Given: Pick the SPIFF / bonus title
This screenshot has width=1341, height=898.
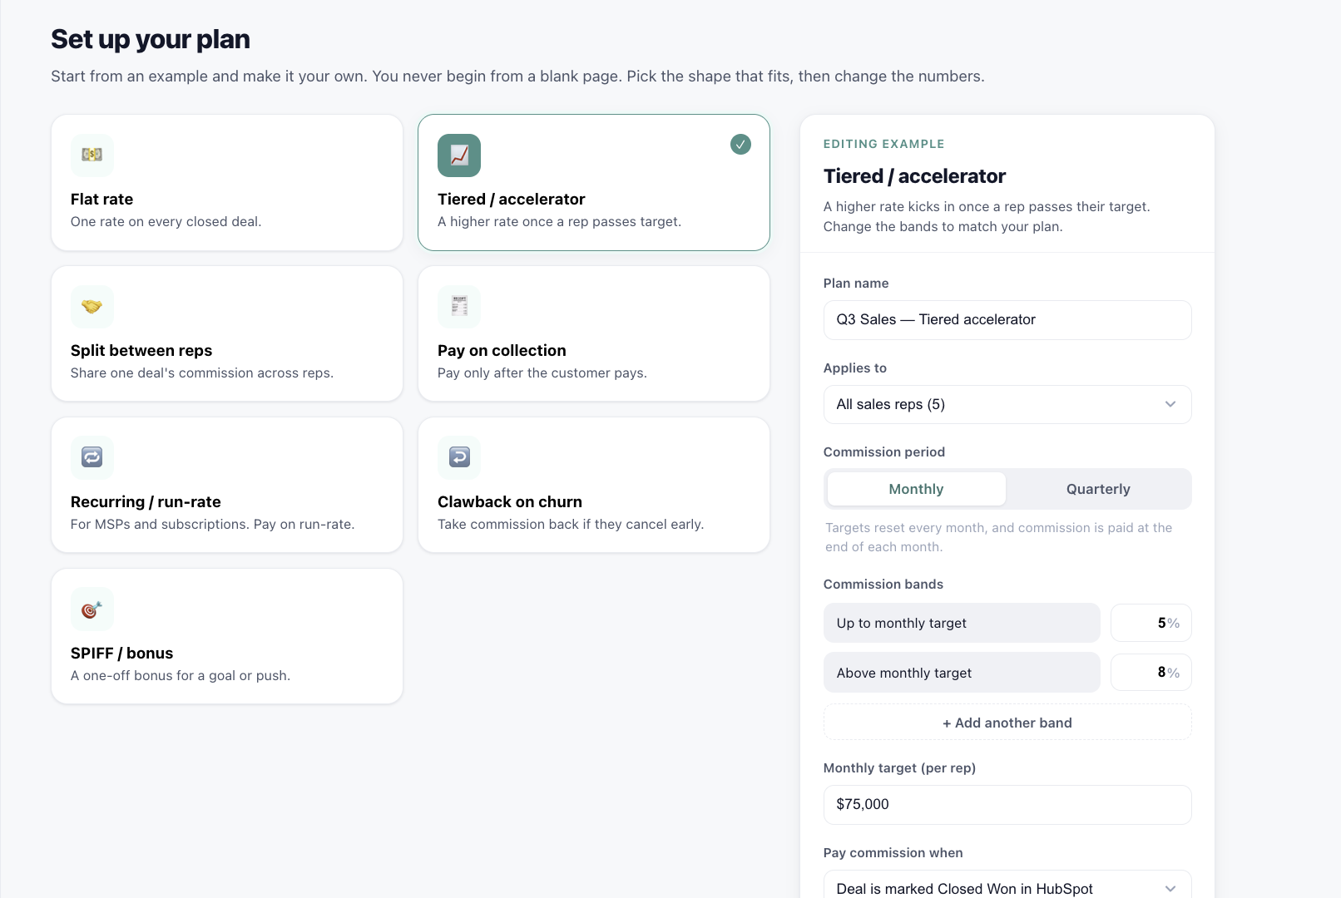Looking at the screenshot, I should [x=121, y=653].
